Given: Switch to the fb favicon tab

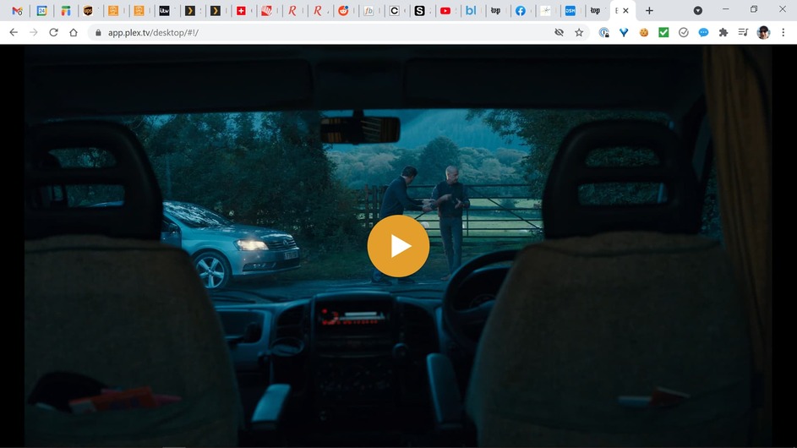Looking at the screenshot, I should pyautogui.click(x=368, y=11).
